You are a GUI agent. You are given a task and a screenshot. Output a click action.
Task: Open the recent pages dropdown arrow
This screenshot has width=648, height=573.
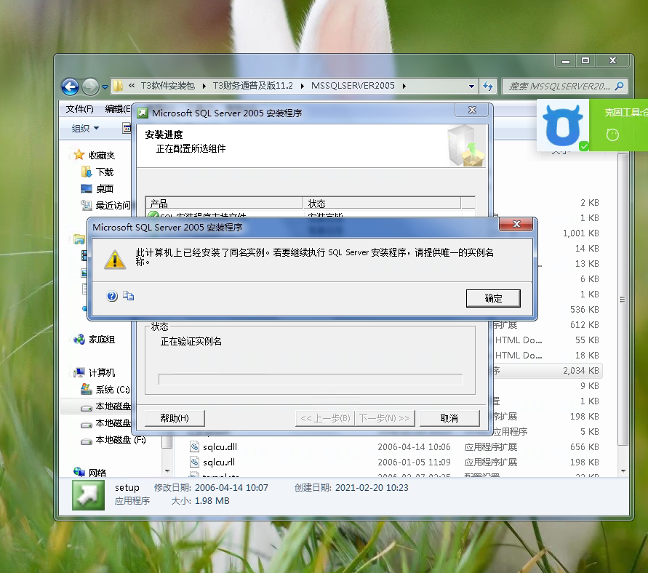[105, 87]
